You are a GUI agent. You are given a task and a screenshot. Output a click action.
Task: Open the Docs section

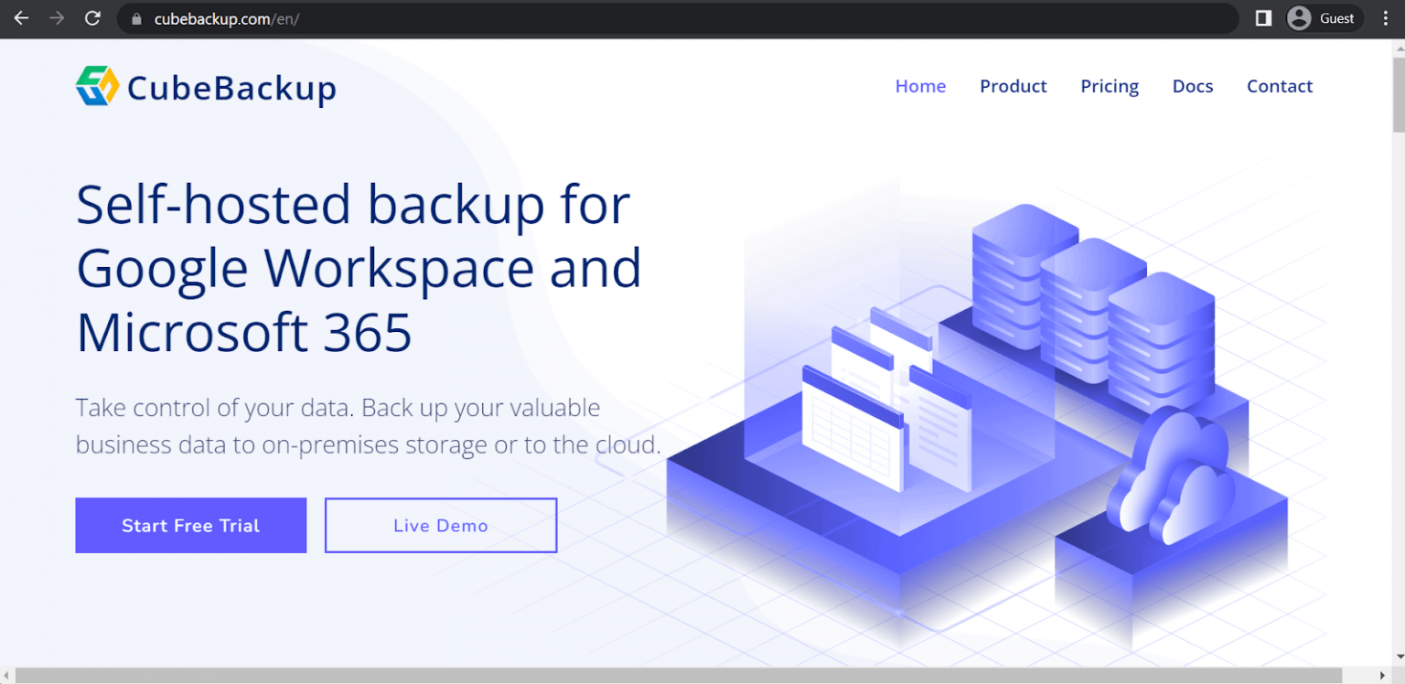point(1193,86)
